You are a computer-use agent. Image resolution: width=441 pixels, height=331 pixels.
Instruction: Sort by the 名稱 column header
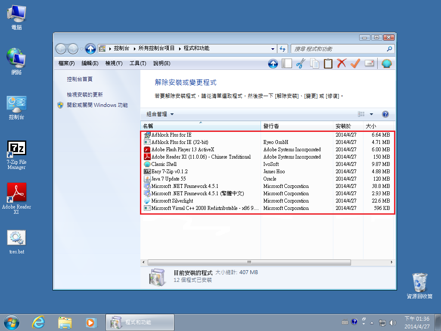(x=201, y=126)
